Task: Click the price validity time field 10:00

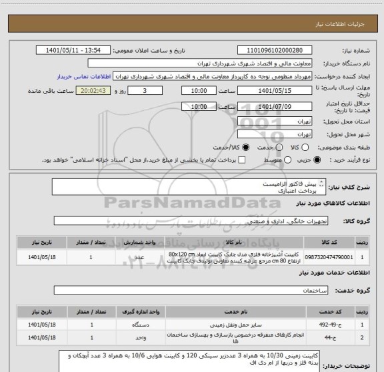Action: [199, 106]
